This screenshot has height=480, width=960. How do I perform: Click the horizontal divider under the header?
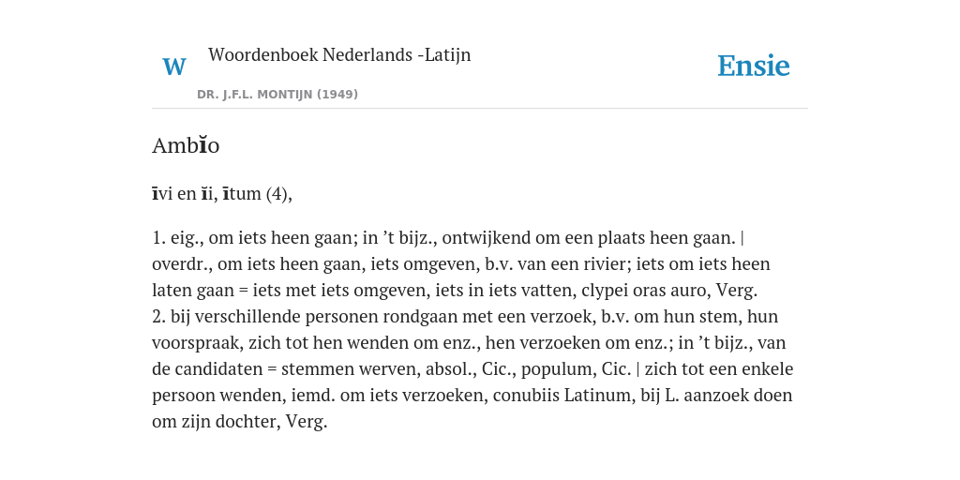click(x=480, y=109)
